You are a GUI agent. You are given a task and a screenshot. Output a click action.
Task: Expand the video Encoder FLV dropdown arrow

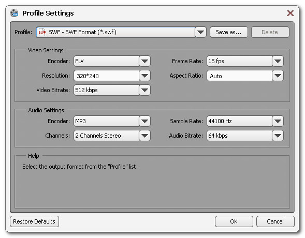click(x=144, y=61)
